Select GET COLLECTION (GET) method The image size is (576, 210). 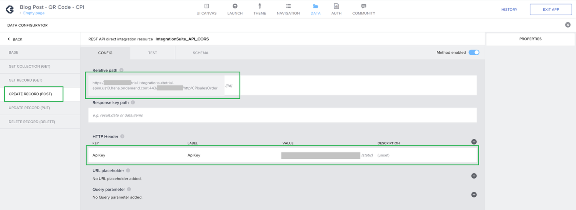point(40,66)
